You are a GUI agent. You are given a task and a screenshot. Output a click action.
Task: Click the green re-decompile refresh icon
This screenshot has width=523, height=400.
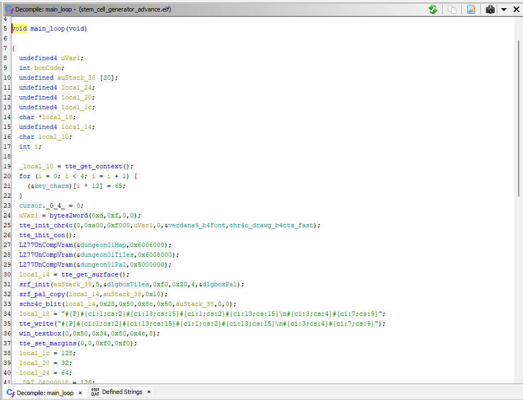click(x=433, y=9)
